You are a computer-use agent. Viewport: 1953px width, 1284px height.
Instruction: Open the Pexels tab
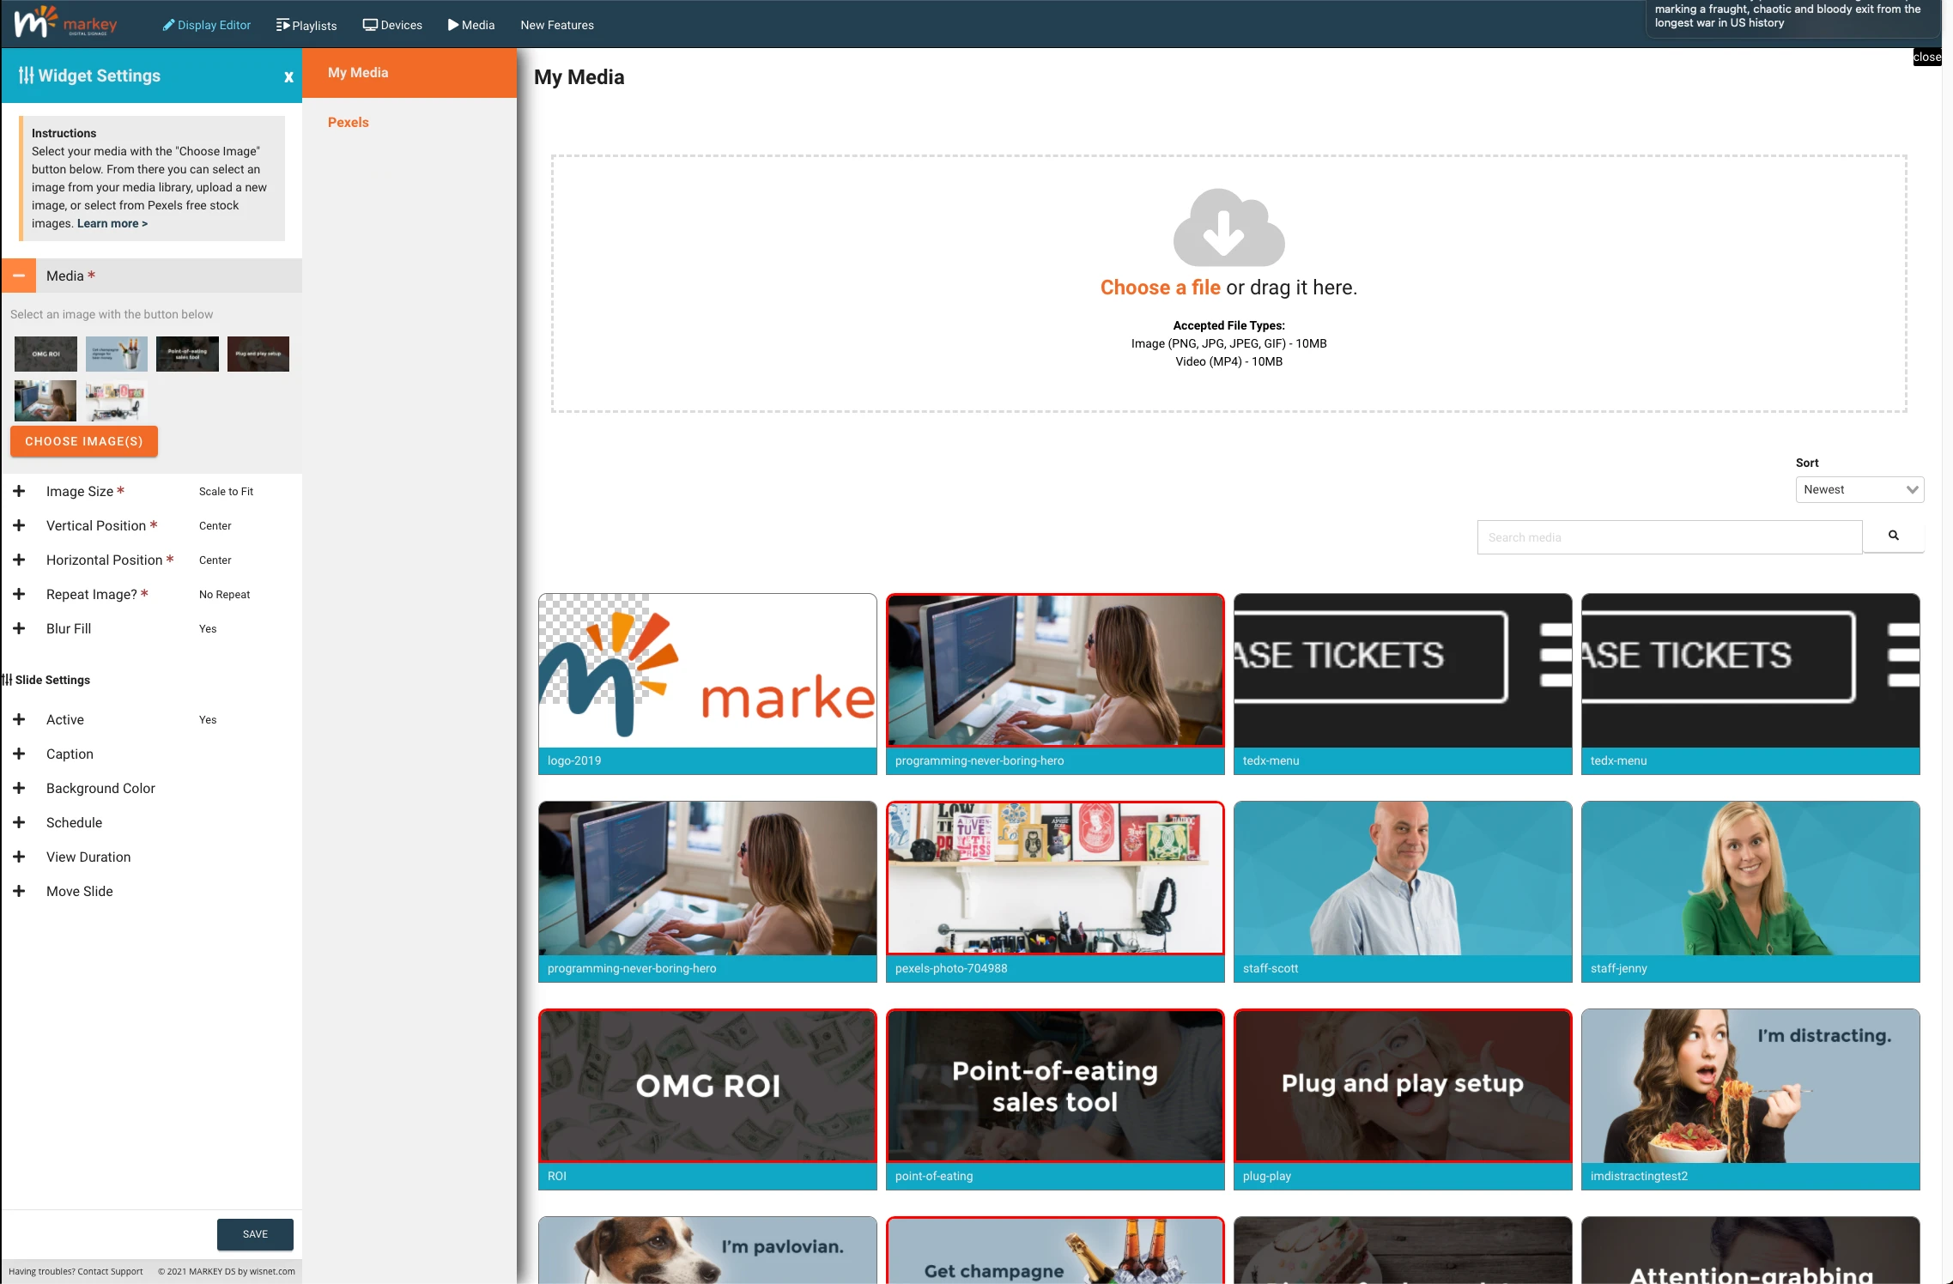349,122
